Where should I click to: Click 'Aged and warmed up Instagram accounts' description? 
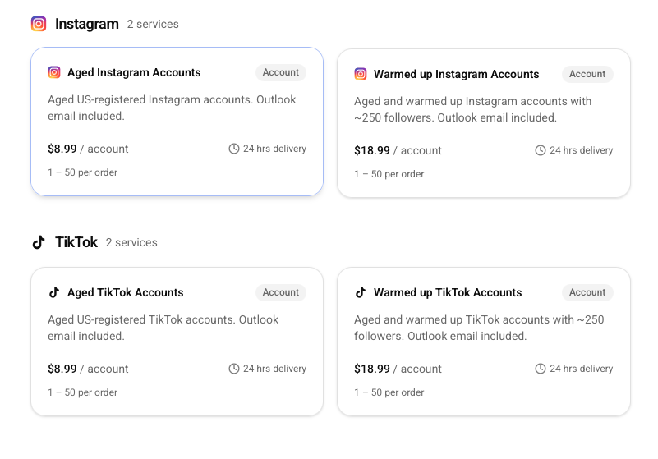click(x=473, y=109)
